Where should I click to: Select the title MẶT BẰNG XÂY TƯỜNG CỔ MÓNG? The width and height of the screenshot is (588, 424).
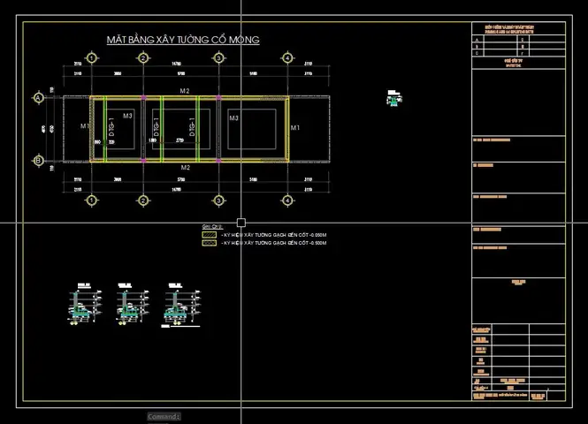(183, 40)
